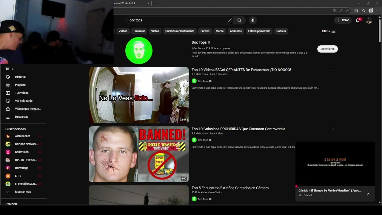Open options menu for ESCALOFRIANTES video
The width and height of the screenshot is (382, 215).
pyautogui.click(x=334, y=69)
